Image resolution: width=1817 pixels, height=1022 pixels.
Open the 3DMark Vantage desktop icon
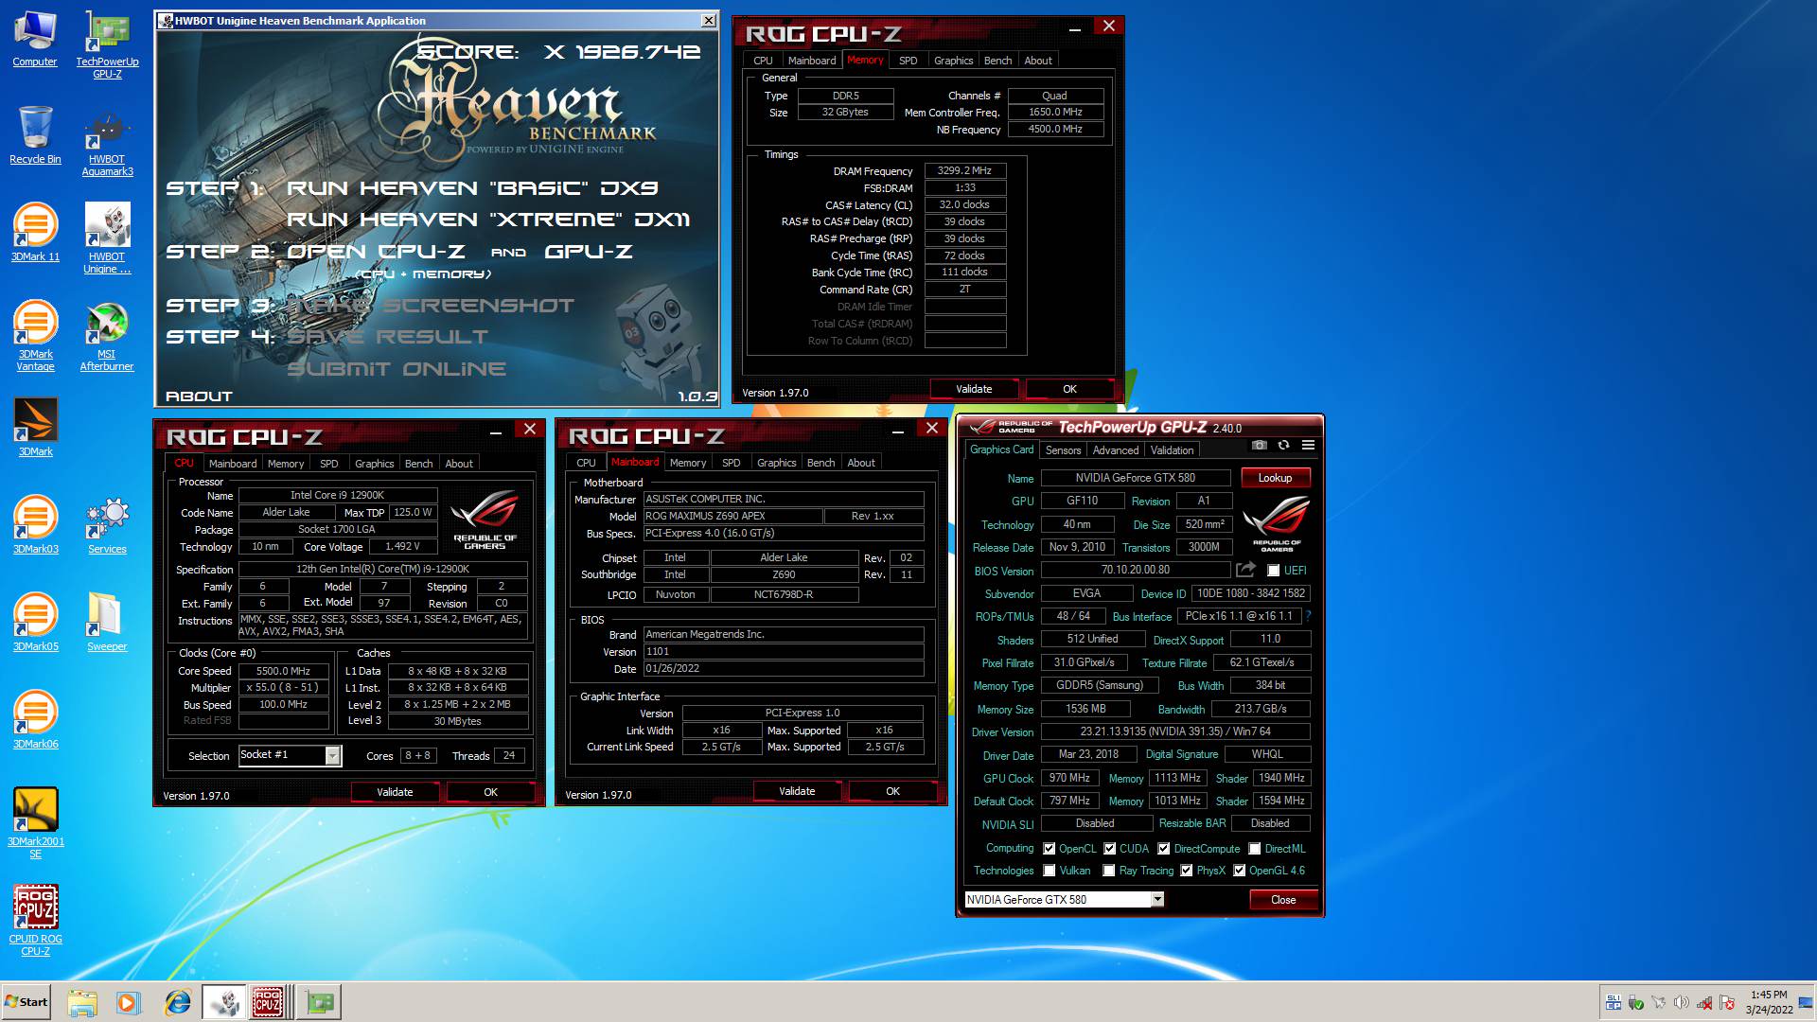[x=35, y=336]
